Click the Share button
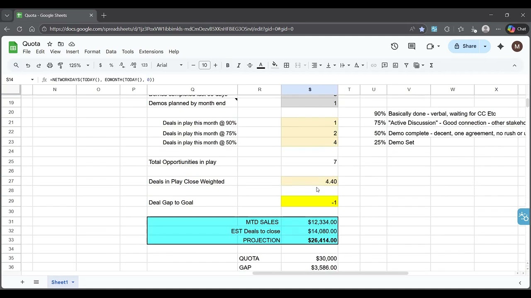The image size is (531, 298). pyautogui.click(x=465, y=46)
